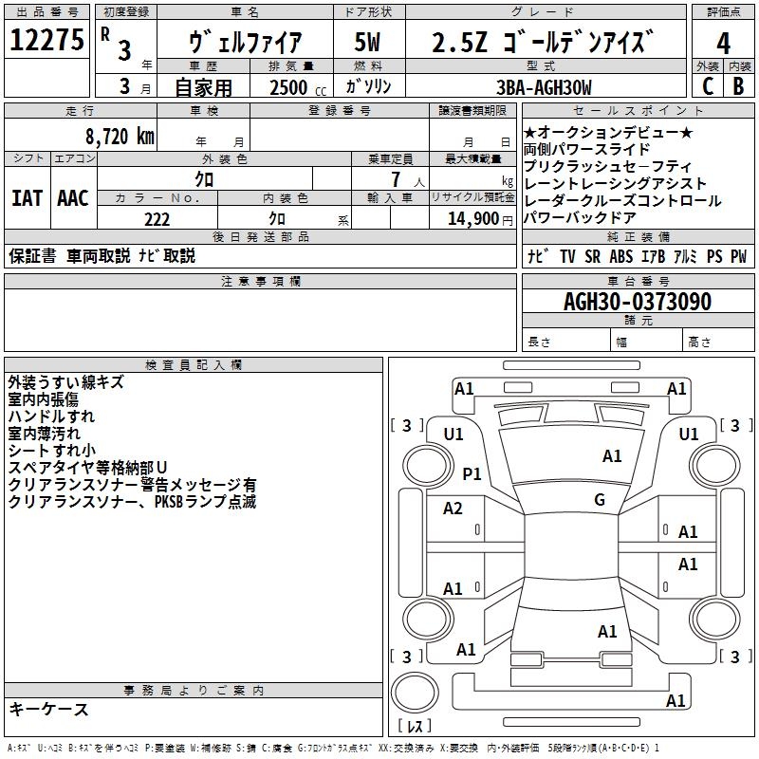Select inspector note スペアタイヤ等格納部U

point(87,468)
